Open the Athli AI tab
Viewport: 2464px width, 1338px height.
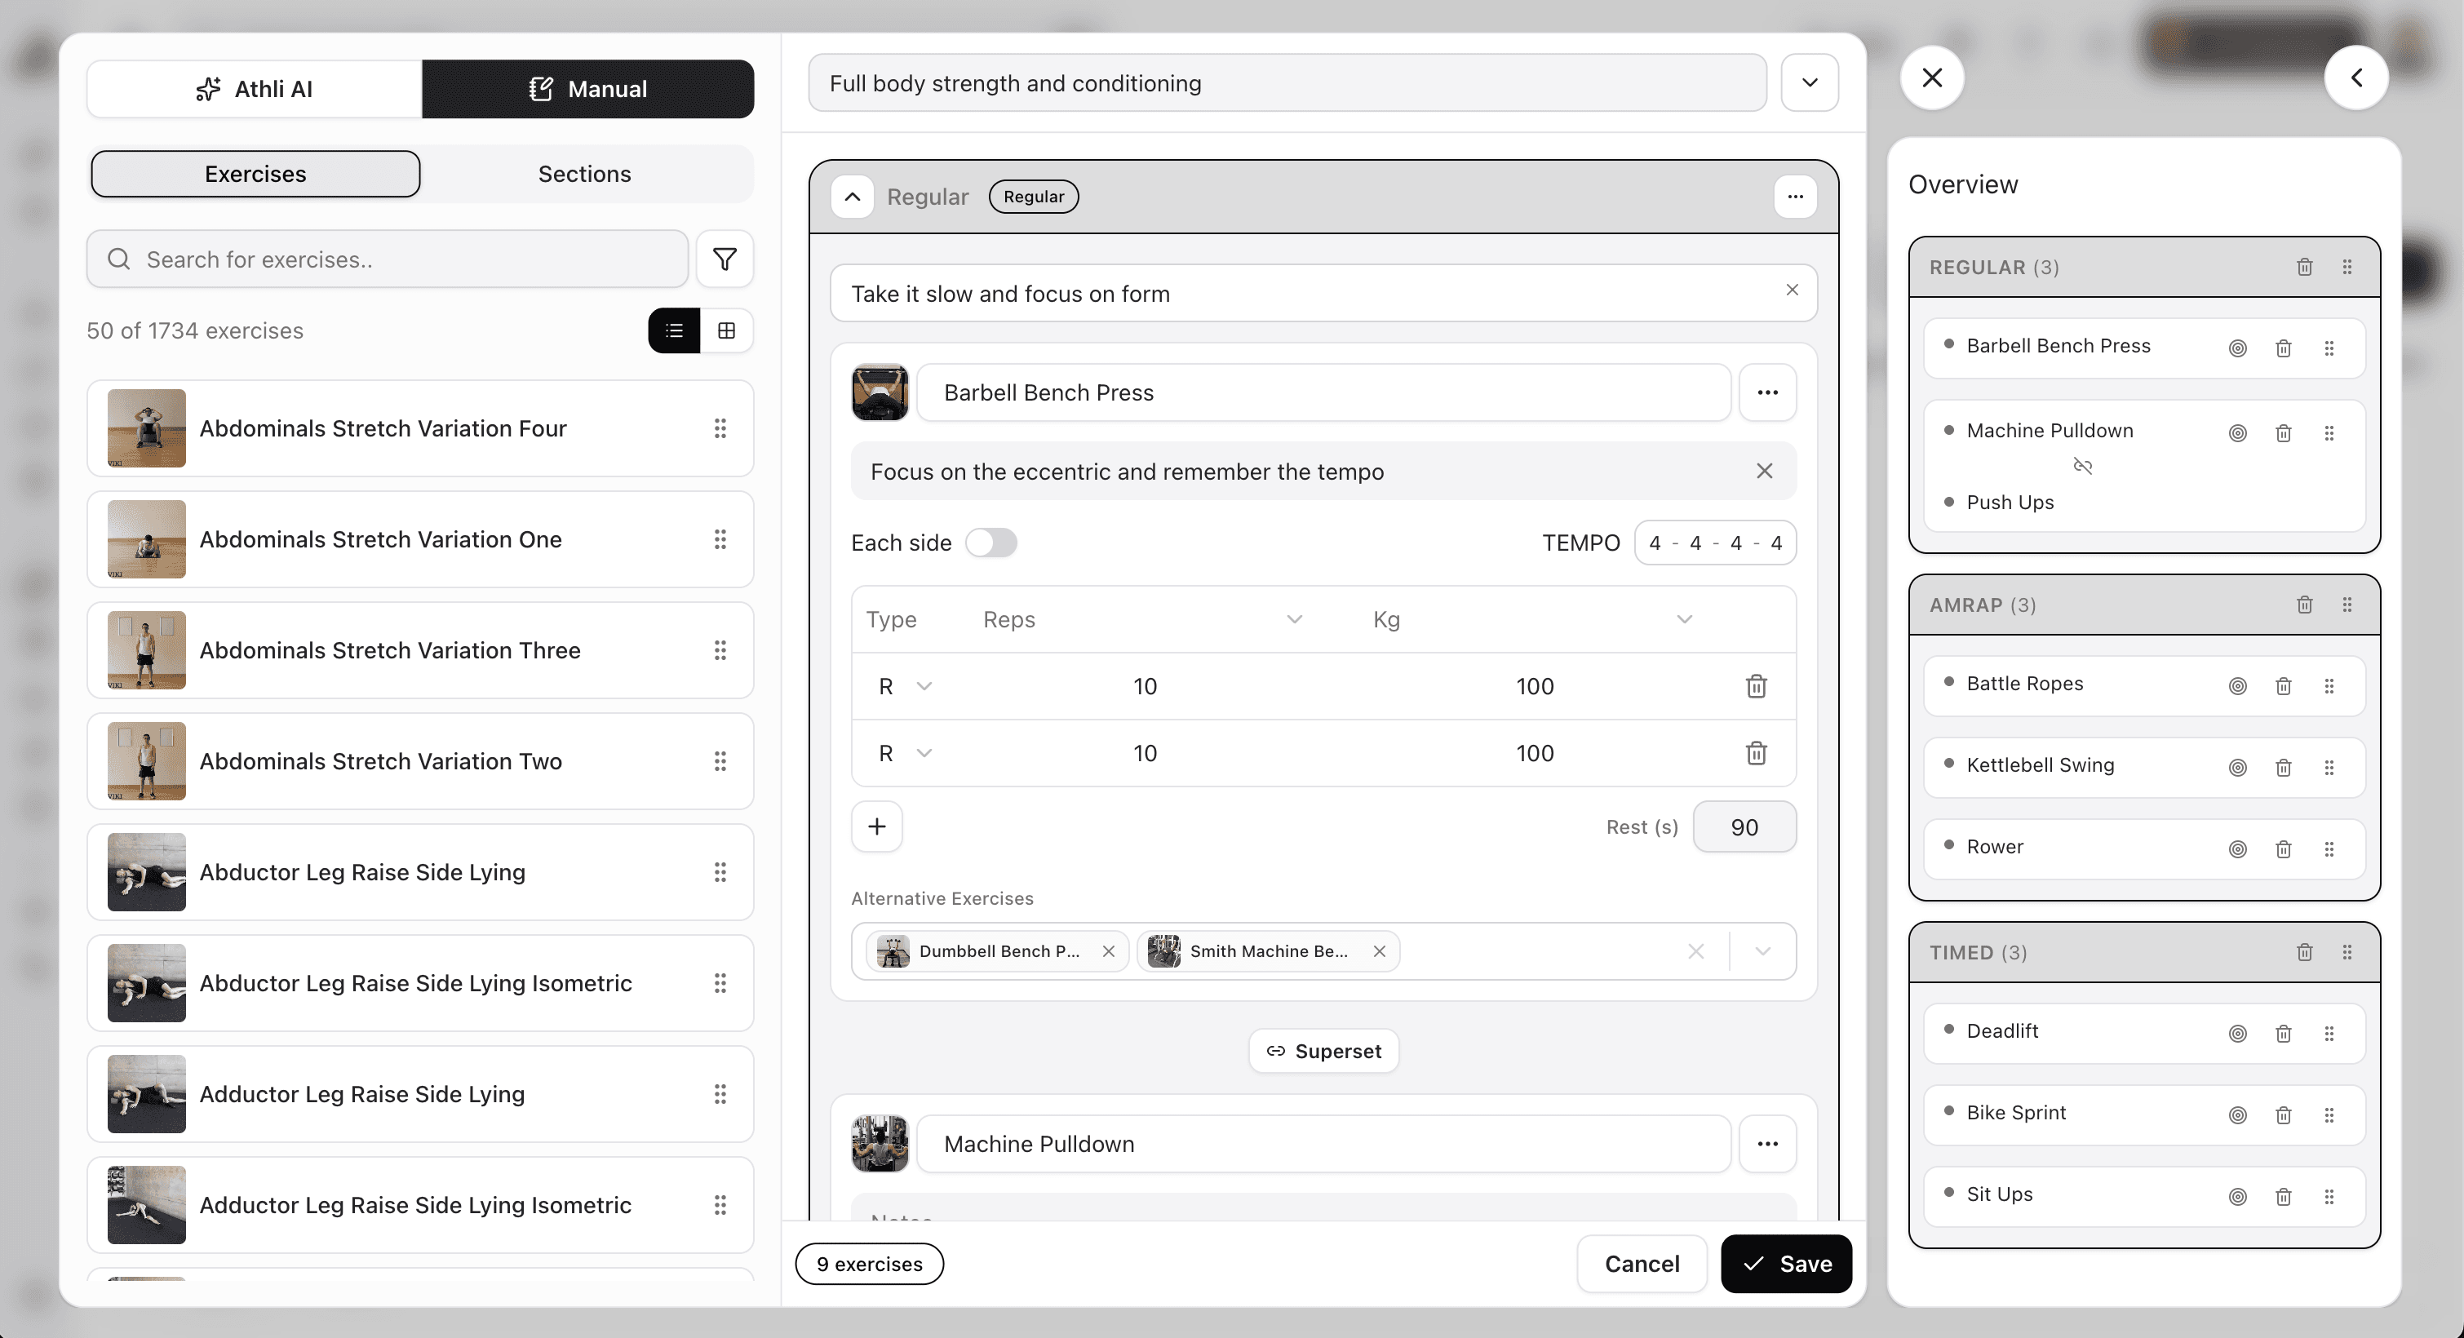255,88
